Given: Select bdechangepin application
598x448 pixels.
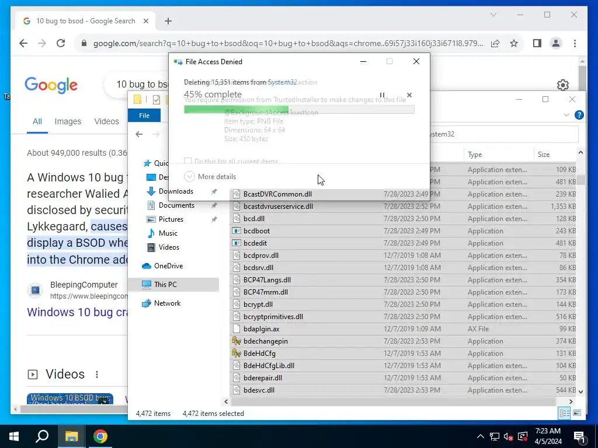Looking at the screenshot, I should [266, 341].
